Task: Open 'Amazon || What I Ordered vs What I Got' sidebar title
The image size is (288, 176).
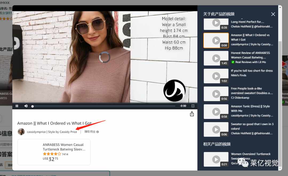Action: 250,37
